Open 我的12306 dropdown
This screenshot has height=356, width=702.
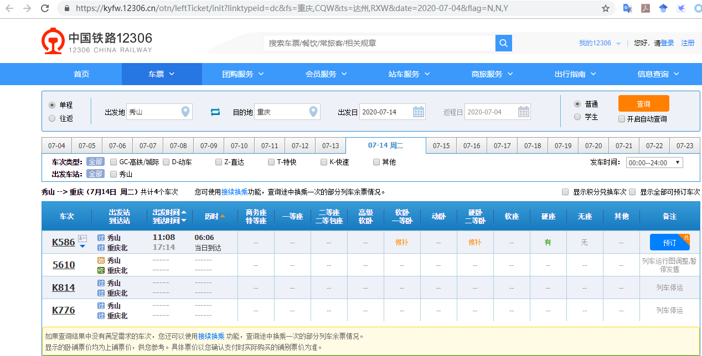[600, 43]
